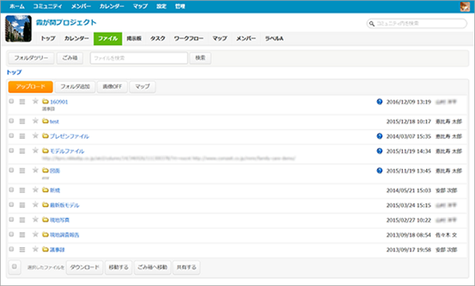Star the プレゼンファイル folder

coord(35,136)
